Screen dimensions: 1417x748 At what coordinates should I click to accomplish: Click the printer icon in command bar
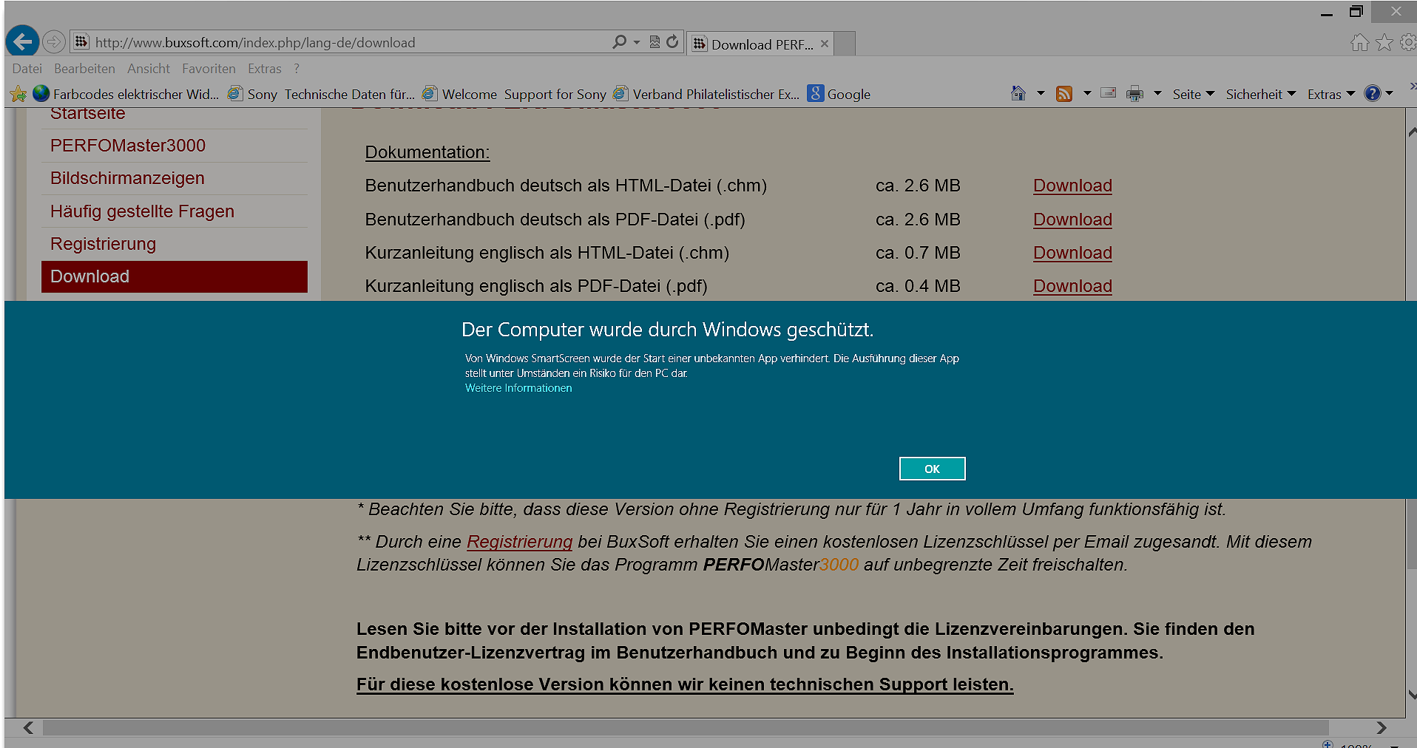click(1134, 94)
